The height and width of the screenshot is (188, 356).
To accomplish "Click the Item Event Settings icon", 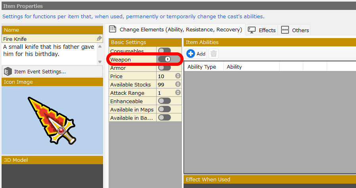I will 8,71.
